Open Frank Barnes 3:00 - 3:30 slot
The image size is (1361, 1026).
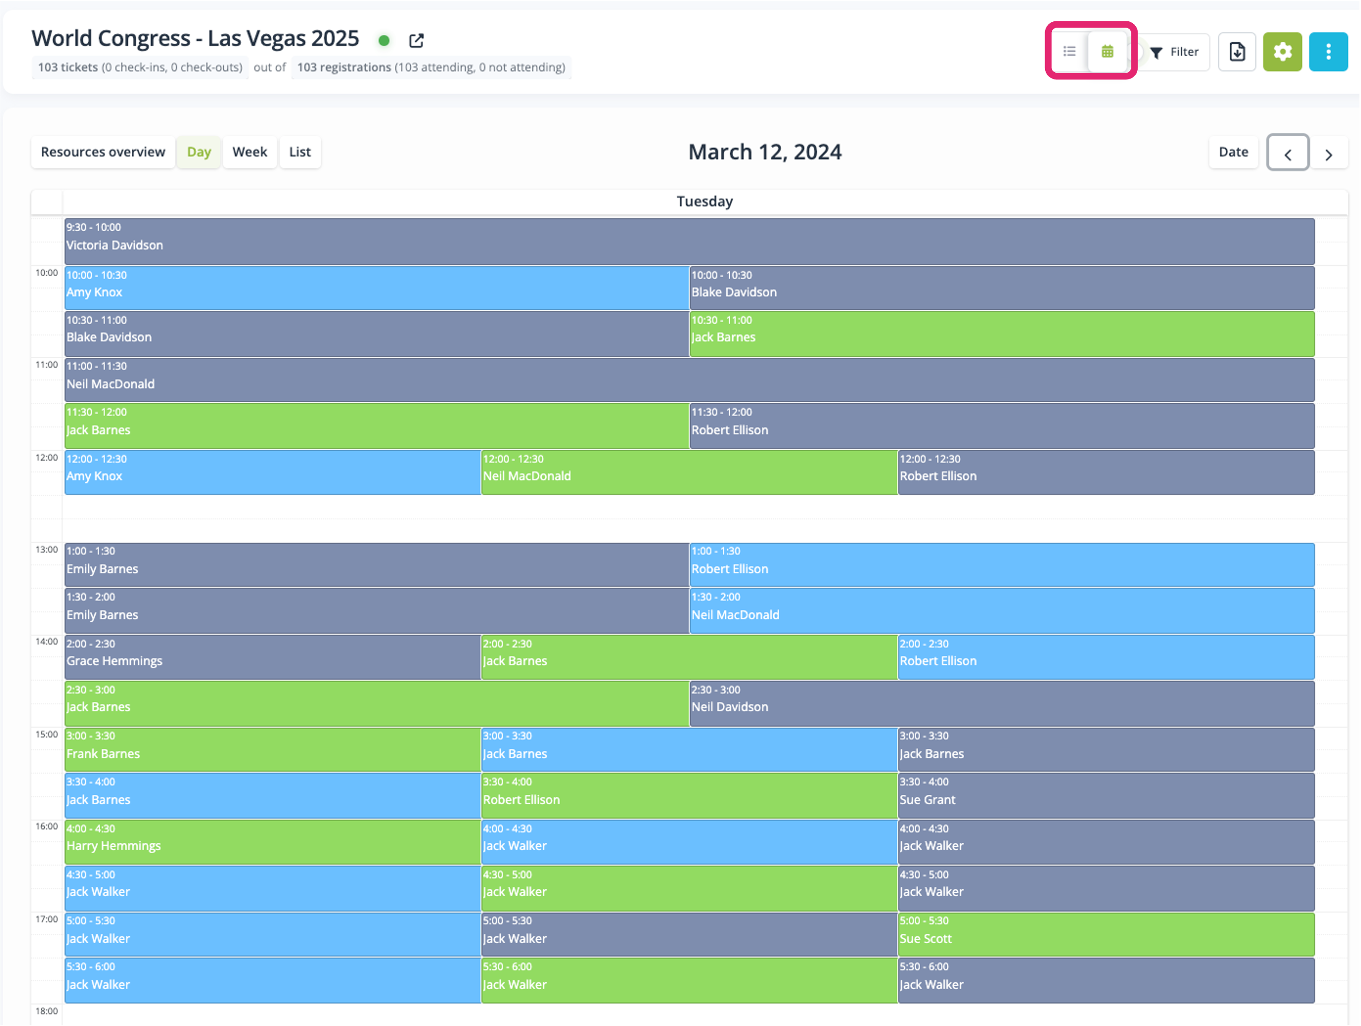(x=273, y=749)
